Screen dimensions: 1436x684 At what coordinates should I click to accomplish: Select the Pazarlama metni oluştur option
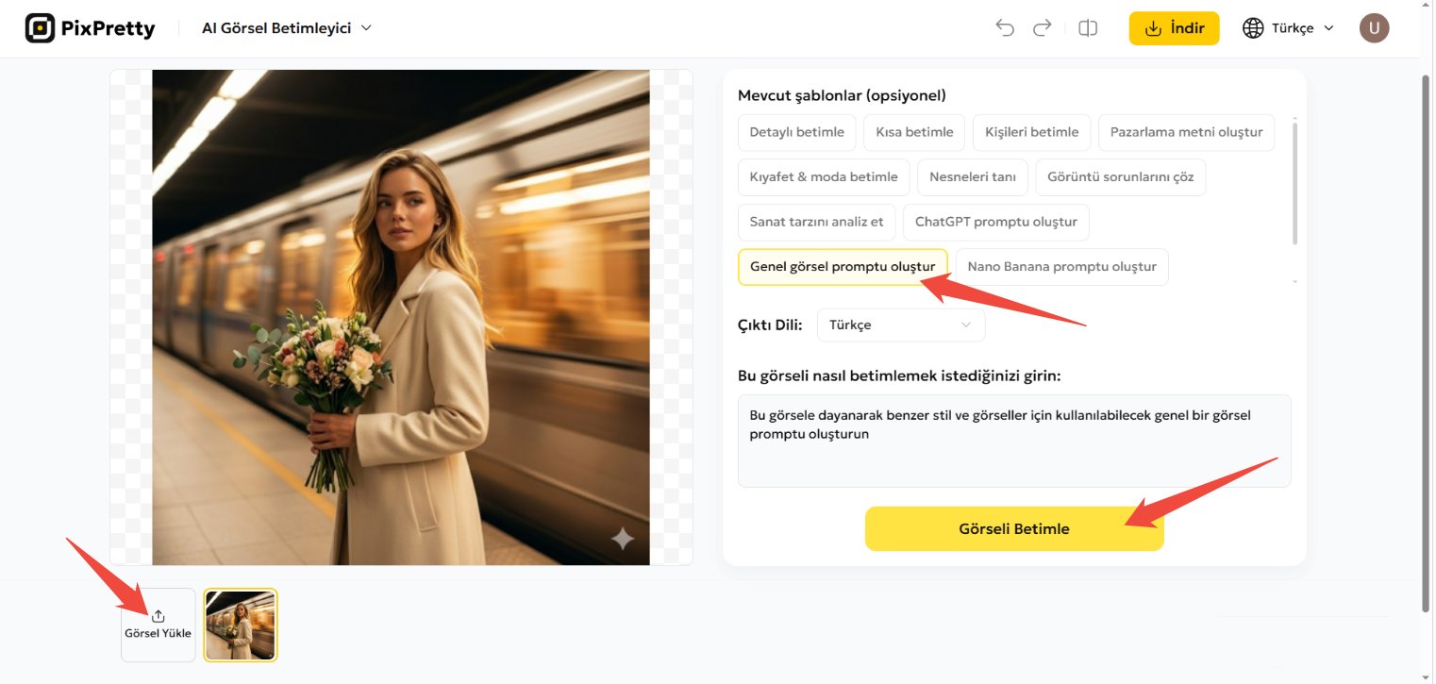click(1186, 132)
